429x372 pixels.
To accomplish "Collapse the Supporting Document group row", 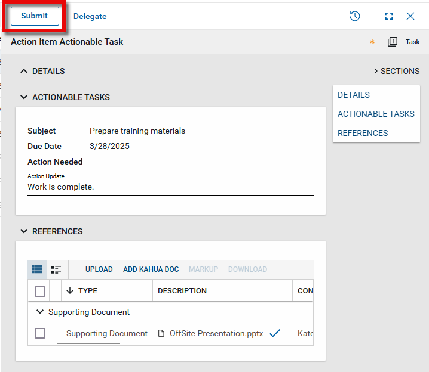I will [x=40, y=312].
